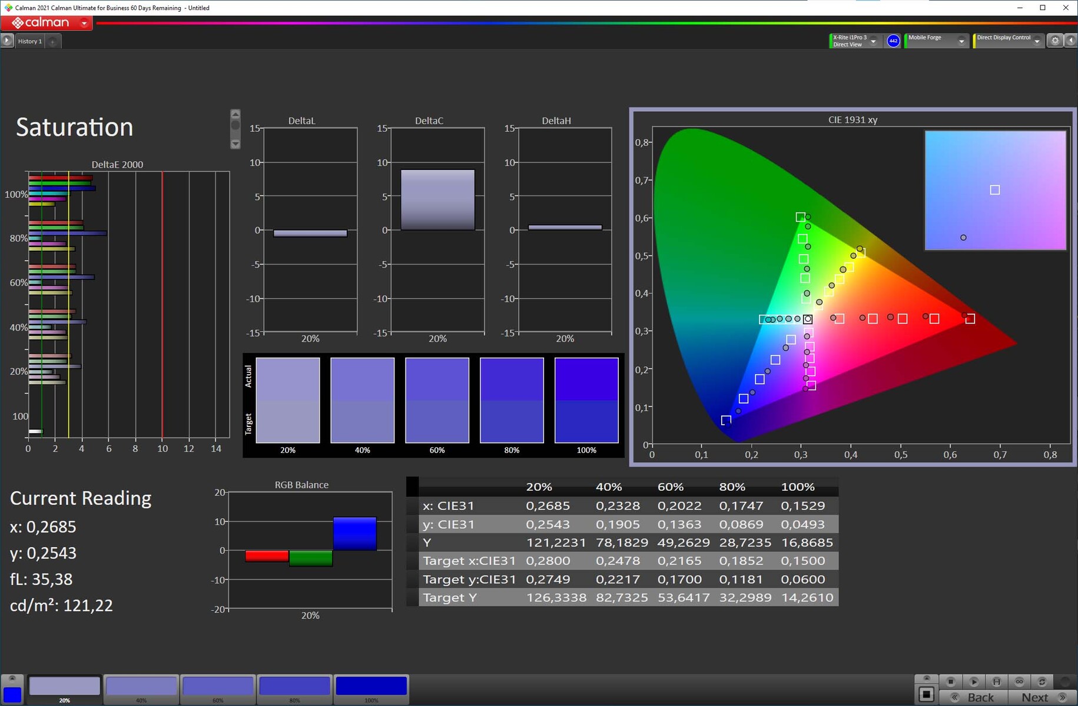The height and width of the screenshot is (706, 1078).
Task: Open the Direct Display Control dropdown
Action: 1037,41
